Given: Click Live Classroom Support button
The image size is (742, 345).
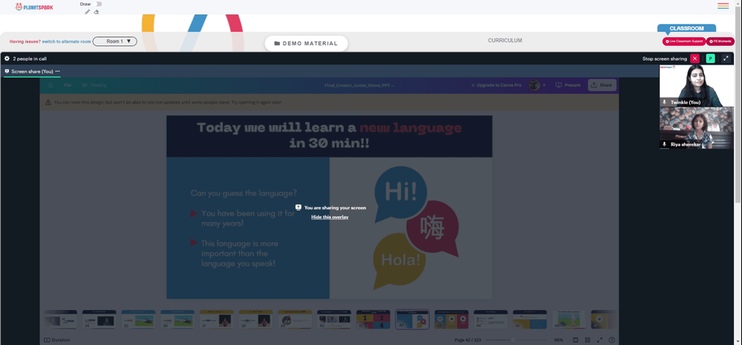Looking at the screenshot, I should tap(684, 42).
